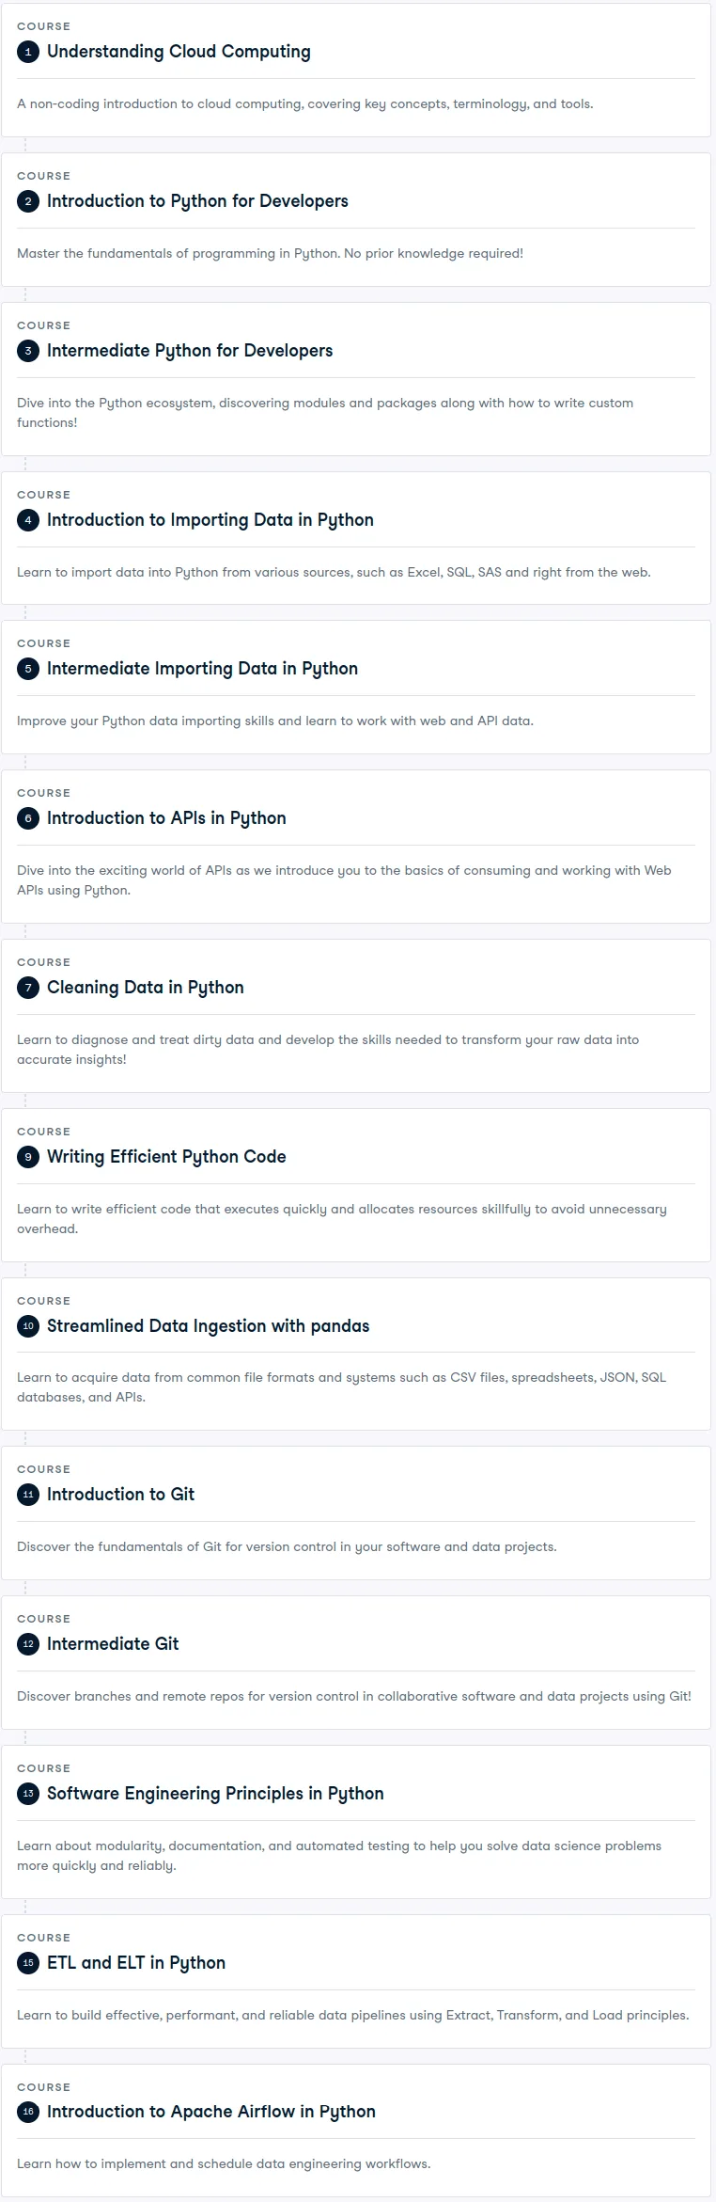This screenshot has height=2202, width=716.
Task: Click the number 11 badge beside Introduction to Git
Action: (28, 1495)
